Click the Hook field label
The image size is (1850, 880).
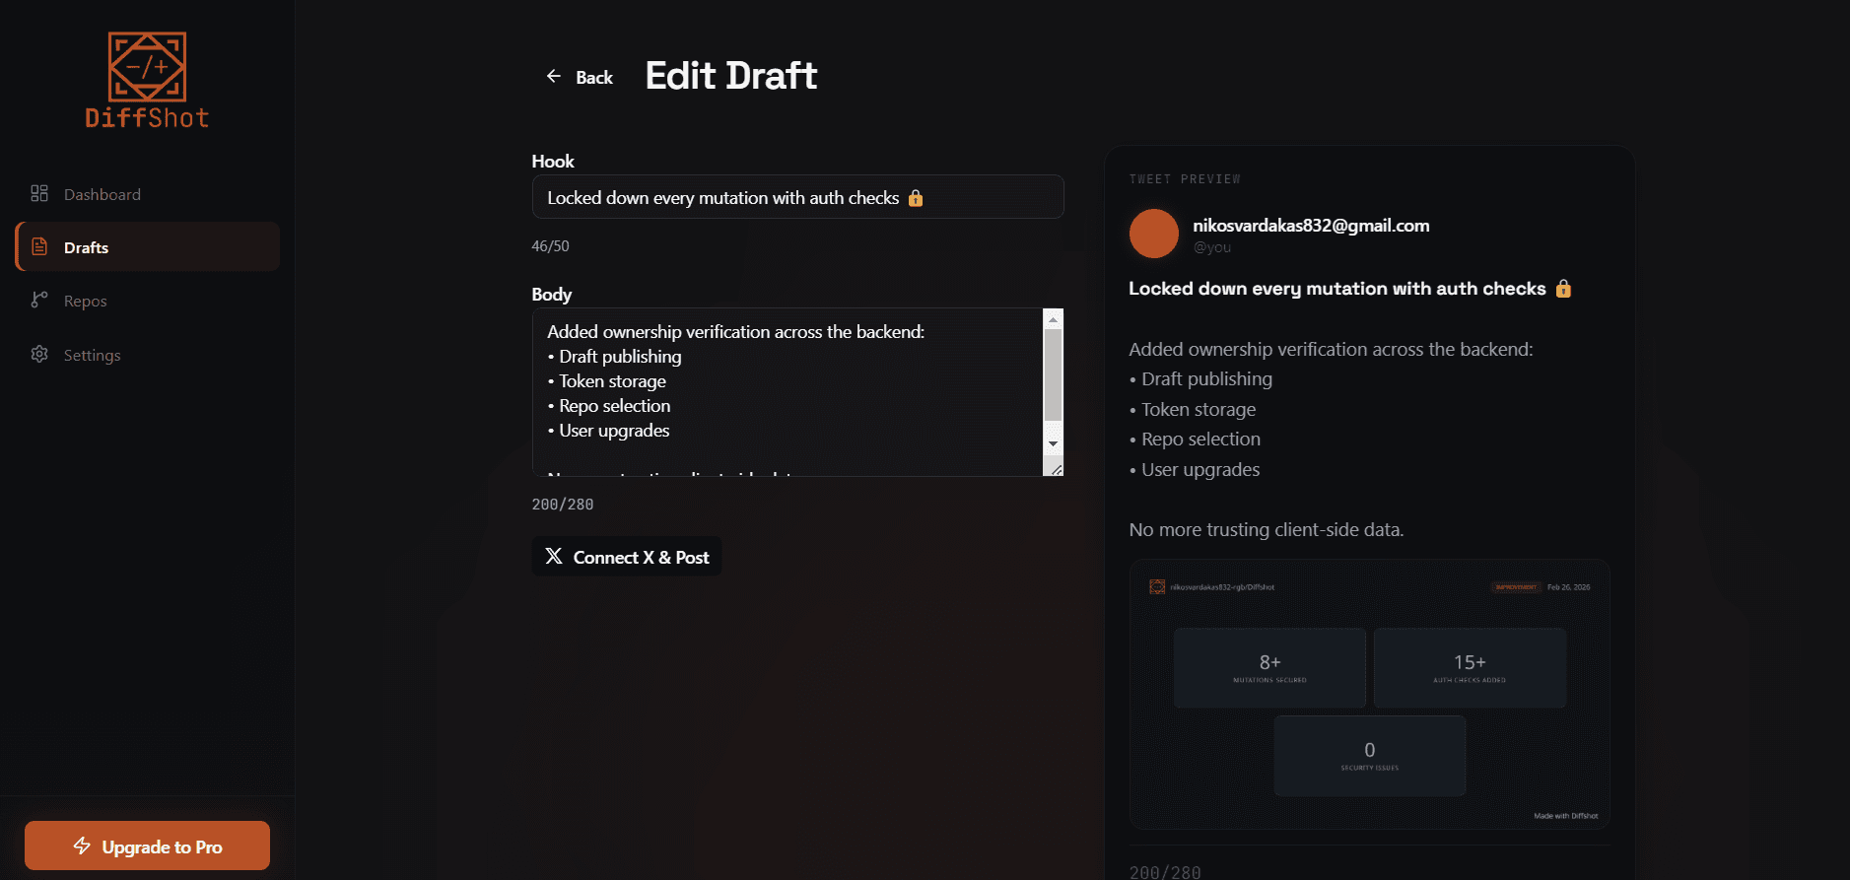(x=553, y=162)
